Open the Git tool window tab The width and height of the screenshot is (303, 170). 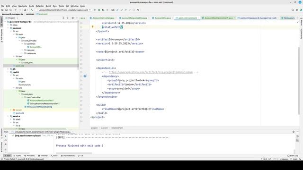tap(80, 155)
